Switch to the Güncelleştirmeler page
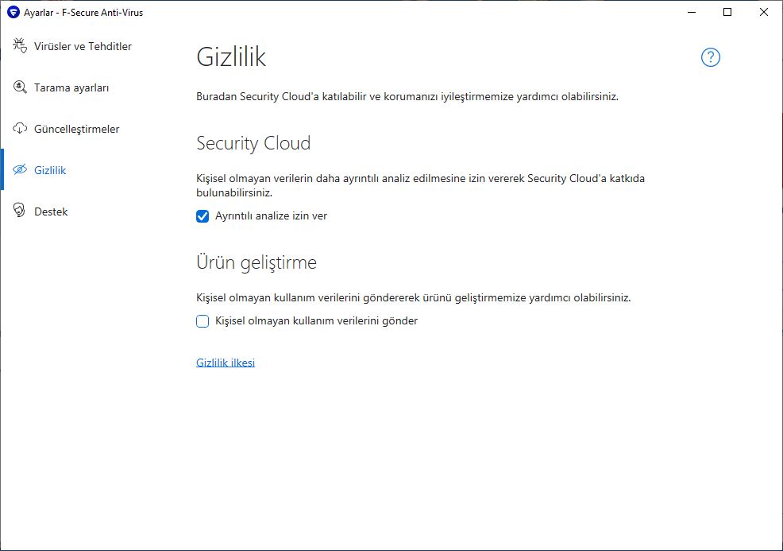 pos(77,129)
